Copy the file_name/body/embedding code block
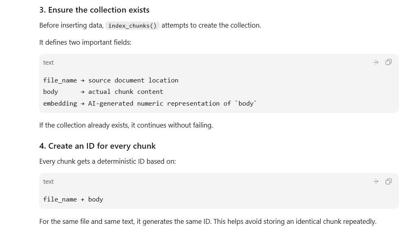 pos(388,62)
